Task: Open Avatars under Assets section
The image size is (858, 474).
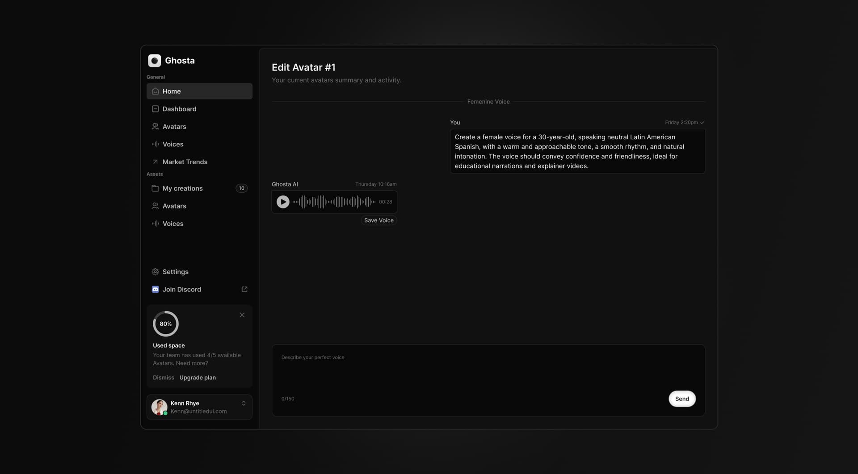Action: tap(174, 206)
